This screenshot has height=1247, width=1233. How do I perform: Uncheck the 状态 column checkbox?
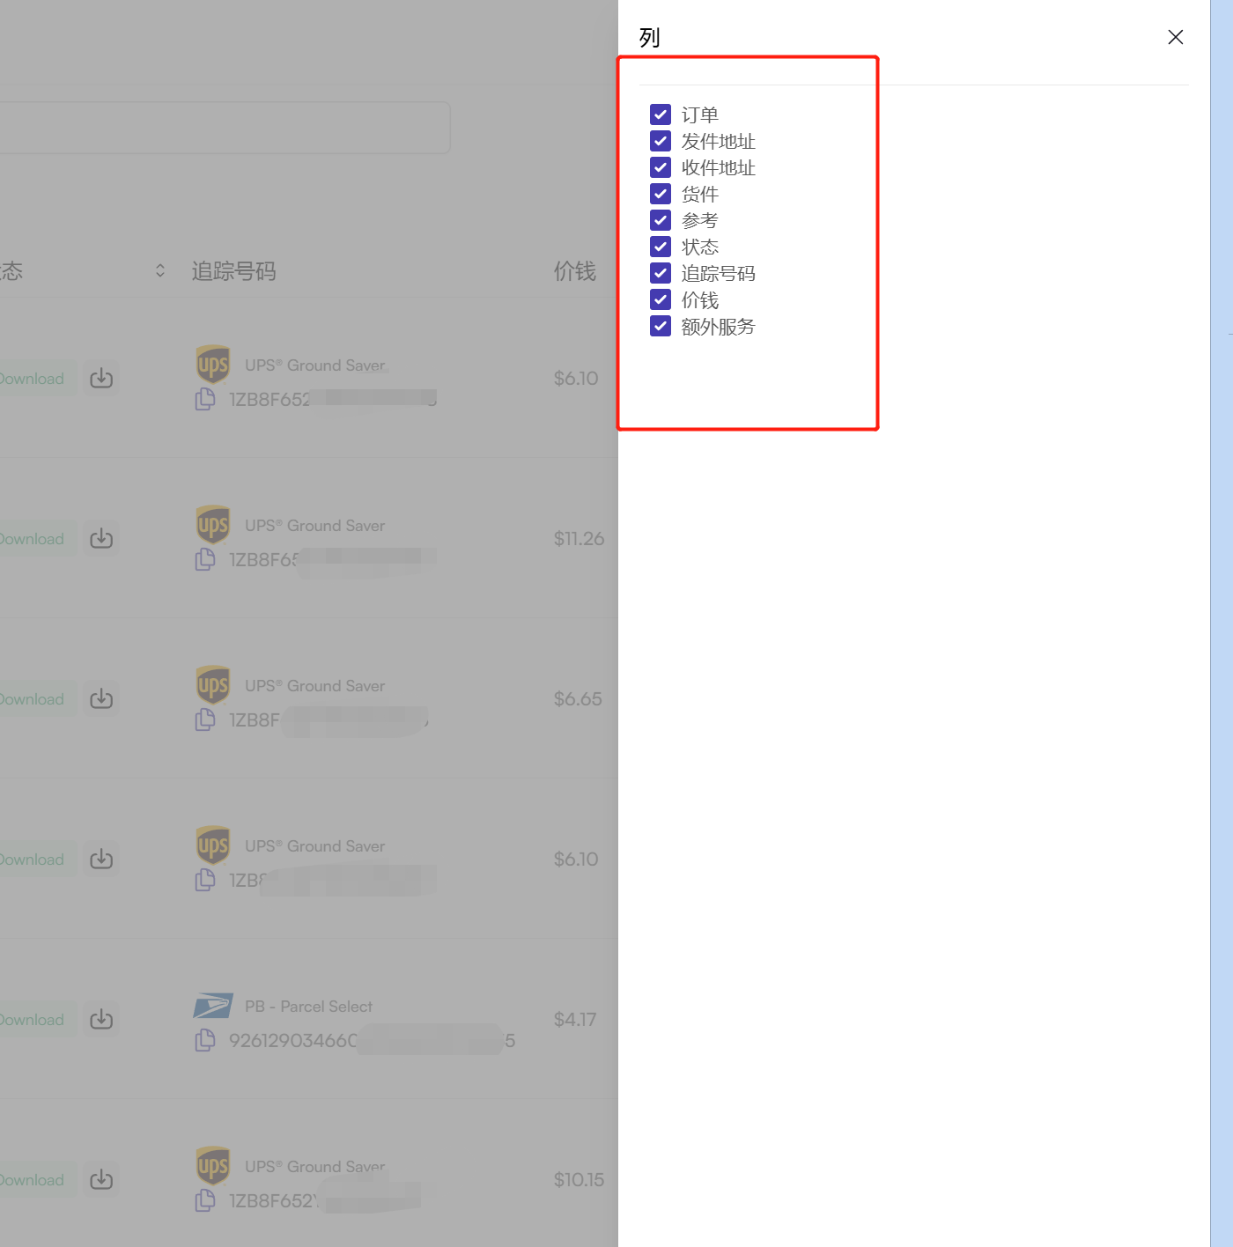661,247
